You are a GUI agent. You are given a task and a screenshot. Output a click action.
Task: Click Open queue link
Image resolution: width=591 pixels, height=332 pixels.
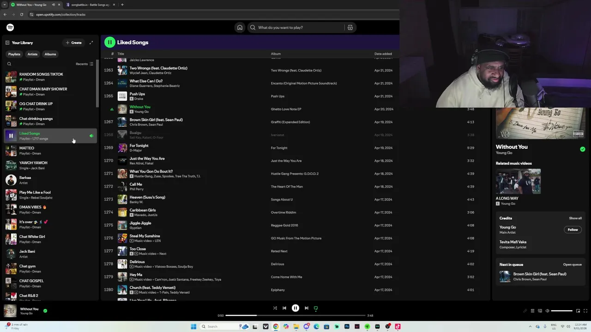click(572, 265)
